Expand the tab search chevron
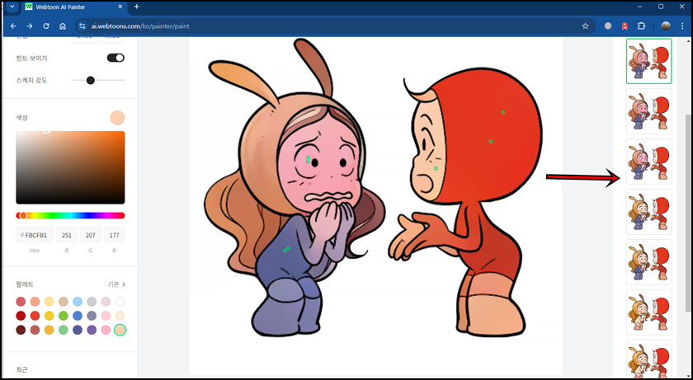 (12, 7)
